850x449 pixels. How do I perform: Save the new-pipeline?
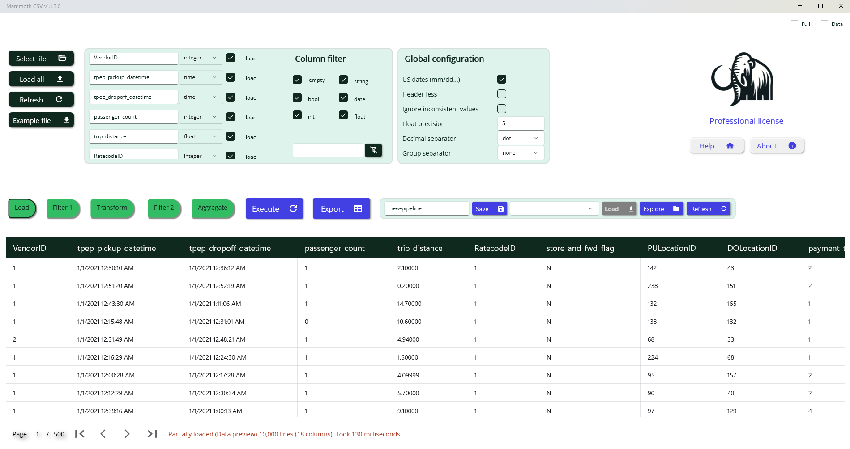click(489, 209)
